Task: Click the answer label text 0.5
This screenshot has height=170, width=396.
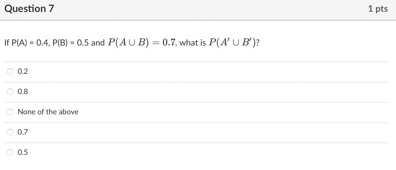Action: tap(22, 152)
